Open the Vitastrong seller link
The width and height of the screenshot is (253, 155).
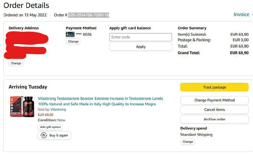tap(58, 110)
